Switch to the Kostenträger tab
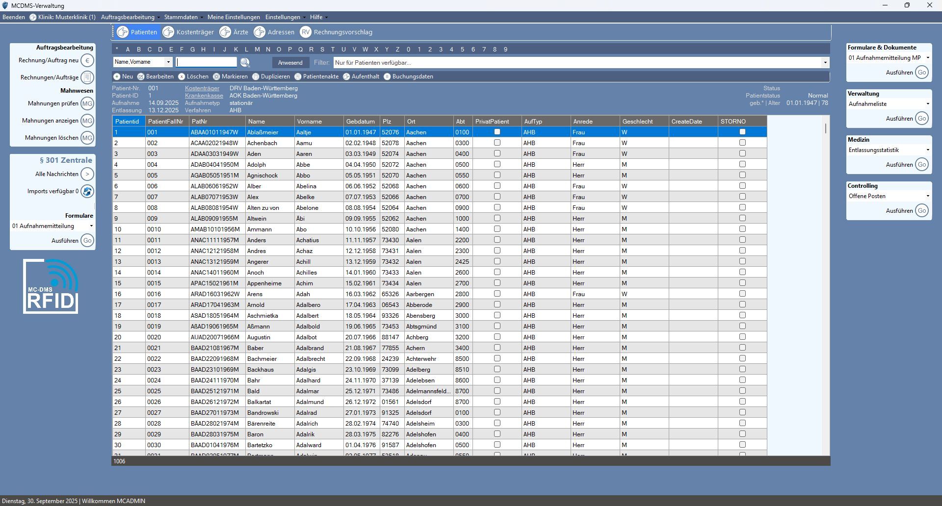The width and height of the screenshot is (942, 506). (189, 32)
